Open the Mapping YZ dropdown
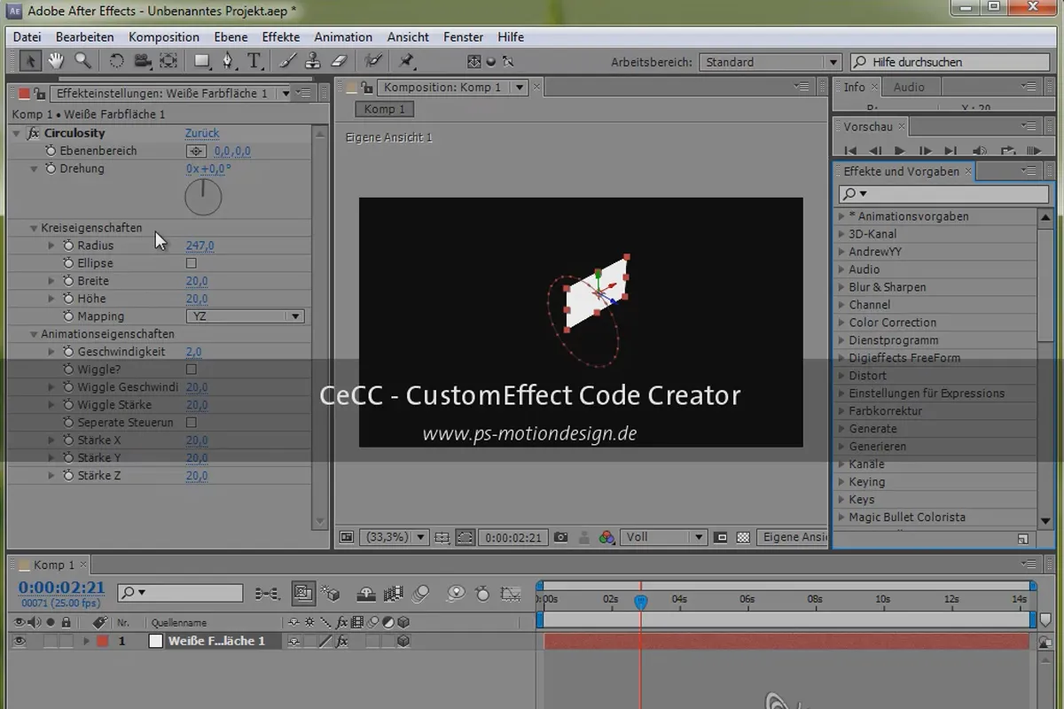 click(245, 316)
